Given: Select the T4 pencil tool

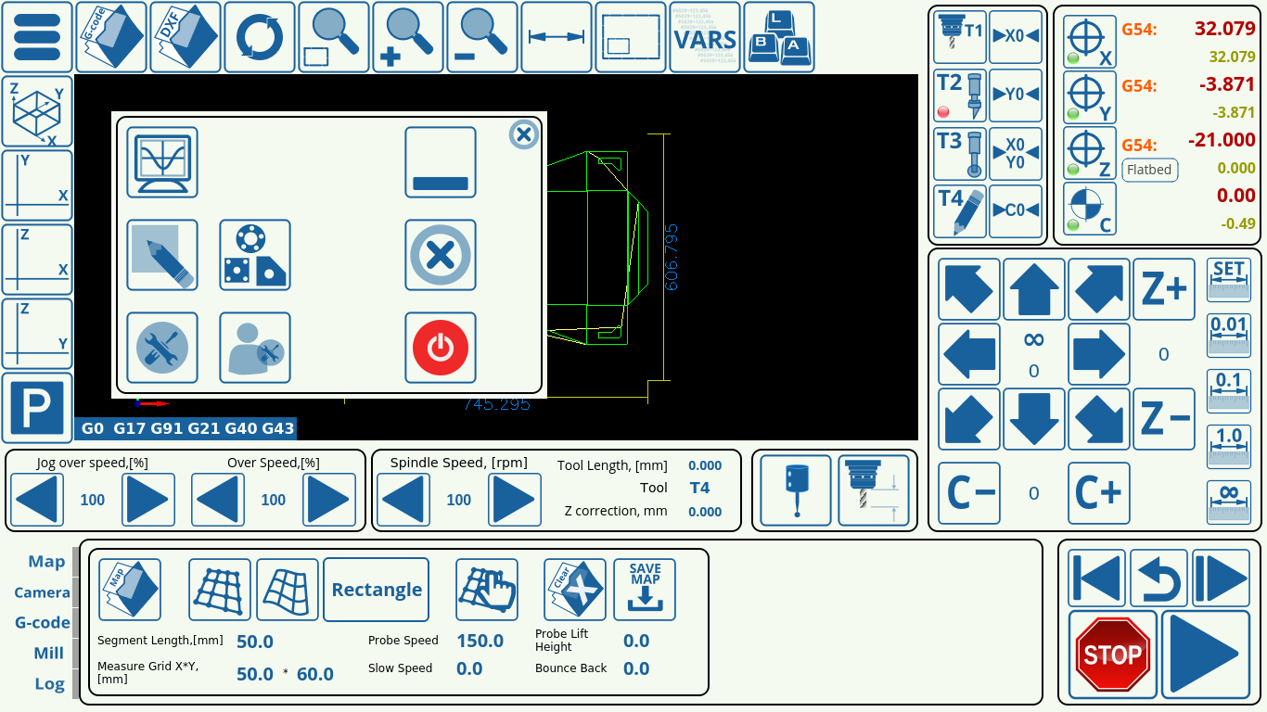Looking at the screenshot, I should coord(960,211).
